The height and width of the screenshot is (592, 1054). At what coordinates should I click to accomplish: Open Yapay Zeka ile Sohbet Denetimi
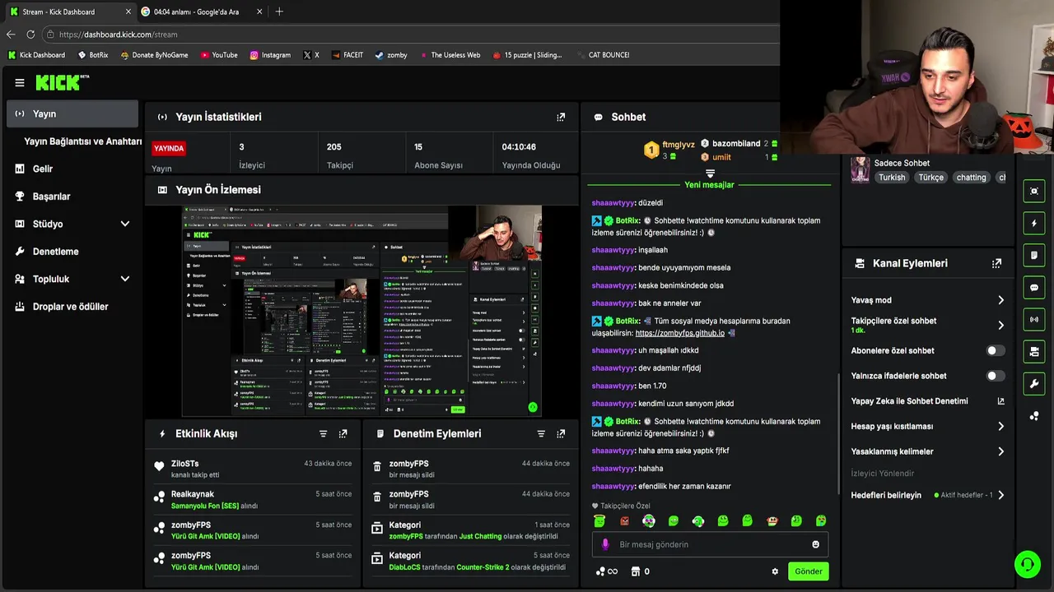(927, 401)
